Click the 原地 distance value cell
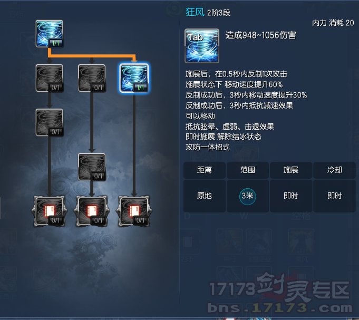 [205, 196]
